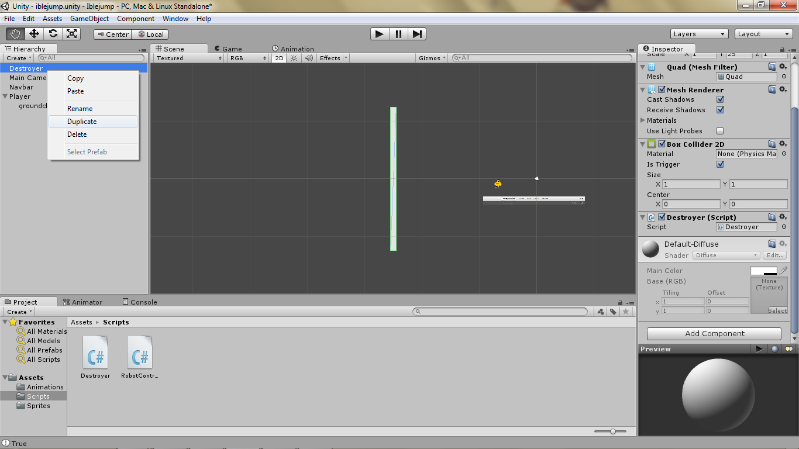Open help for Default-Diffuse material

pos(772,244)
